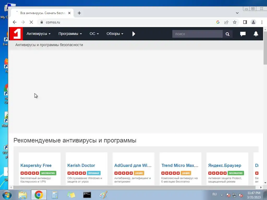Click the vertical scrollbar thumb
Viewport: 267px width, 200px height.
(x=265, y=48)
